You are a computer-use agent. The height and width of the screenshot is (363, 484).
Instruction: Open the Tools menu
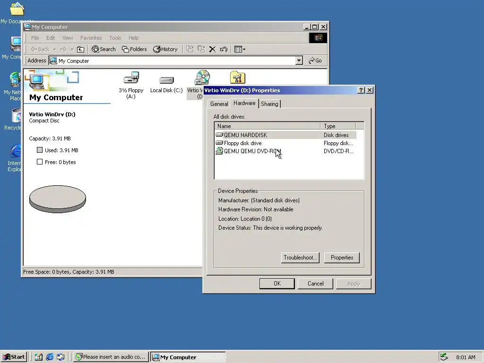click(115, 38)
